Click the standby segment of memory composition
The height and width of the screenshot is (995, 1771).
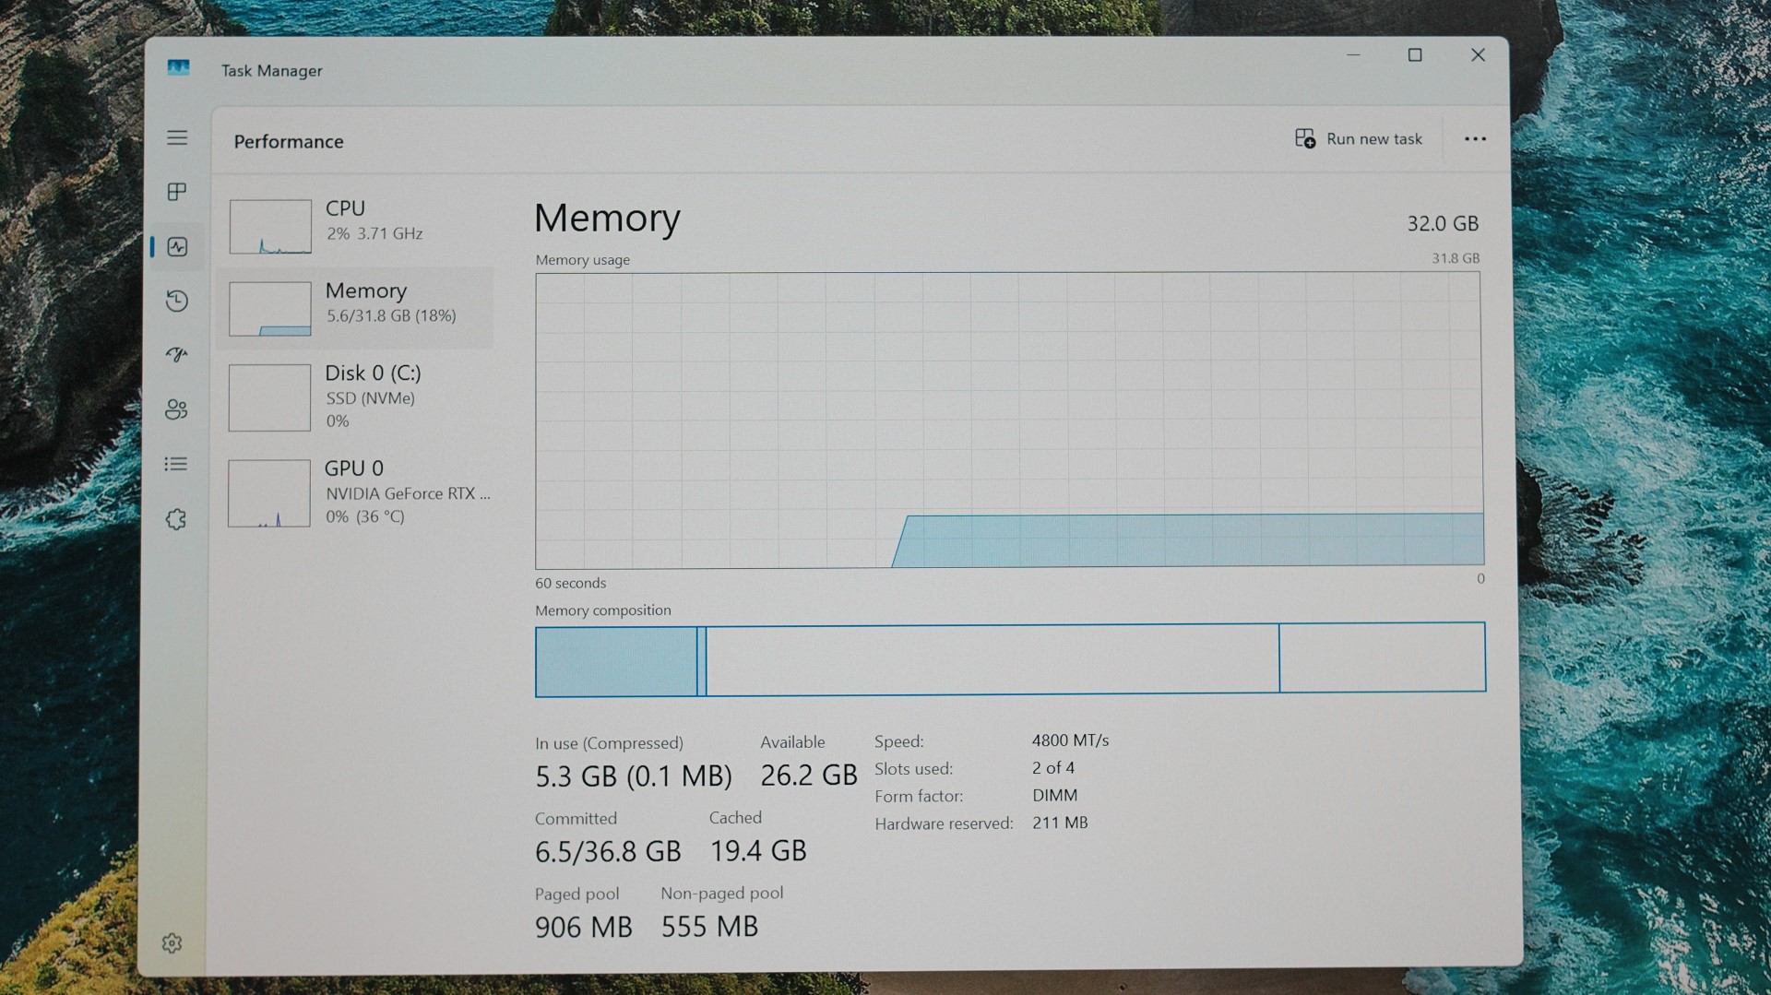click(x=992, y=658)
